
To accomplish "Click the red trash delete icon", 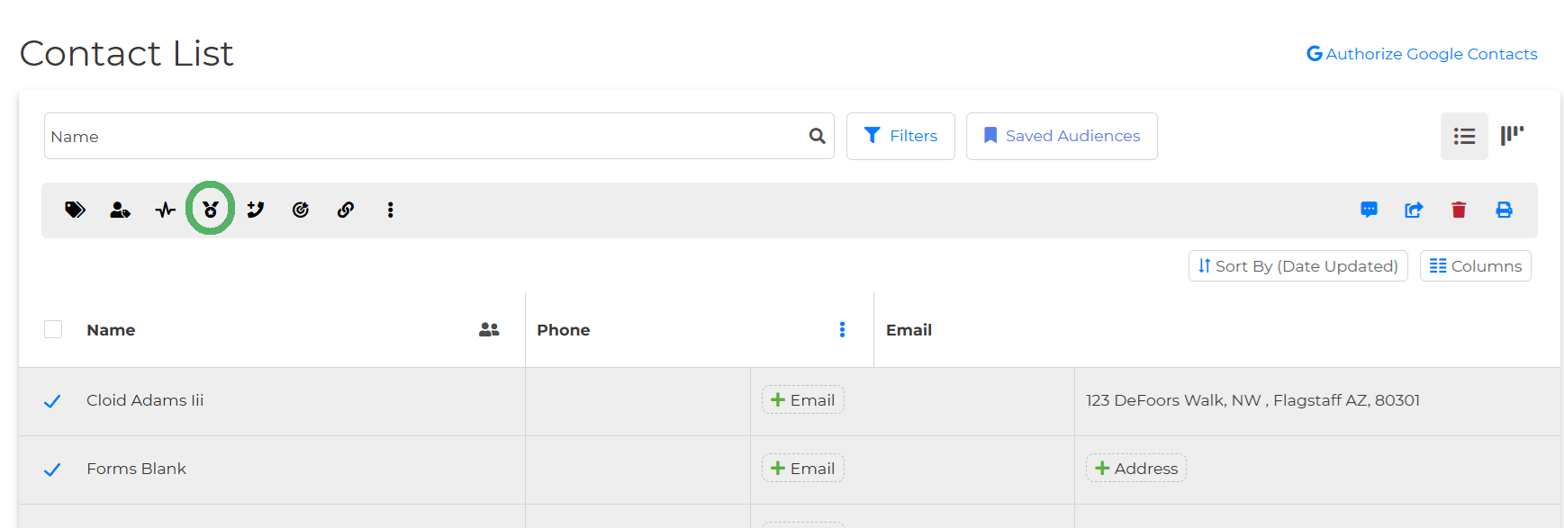I will pos(1459,210).
